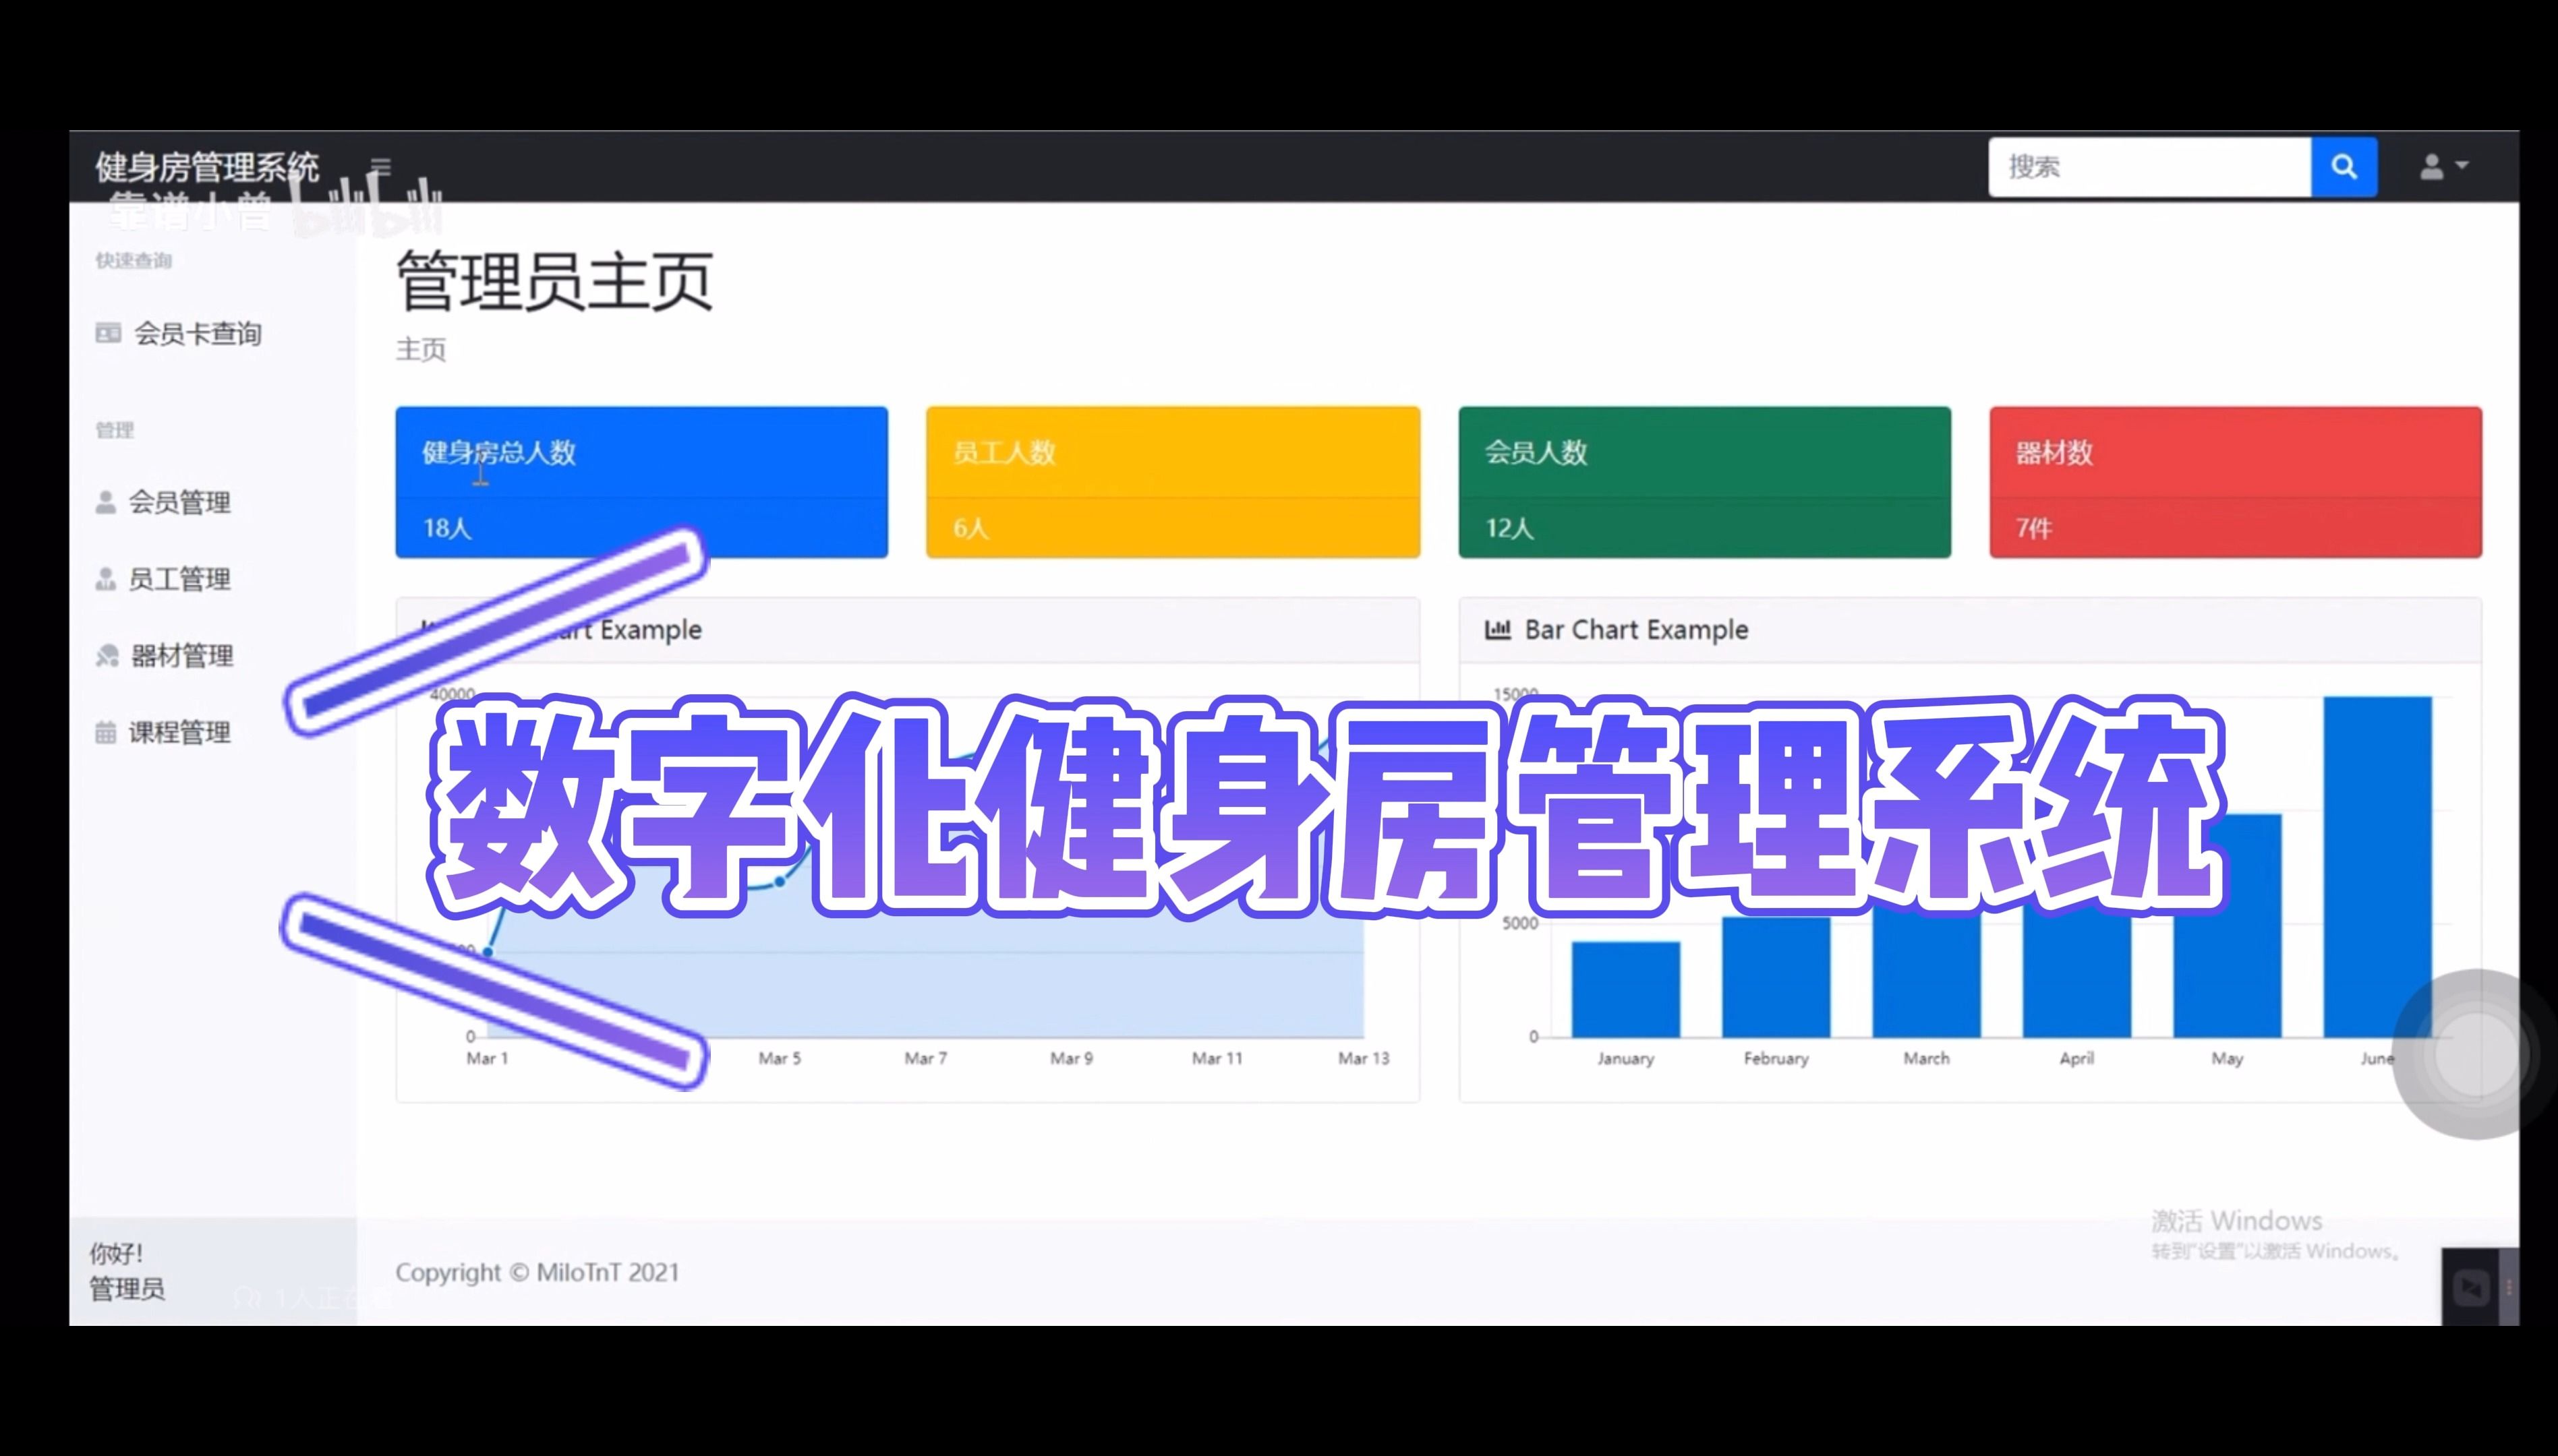Click the magnifying glass search icon
Viewport: 2558px width, 1456px height.
coord(2344,167)
